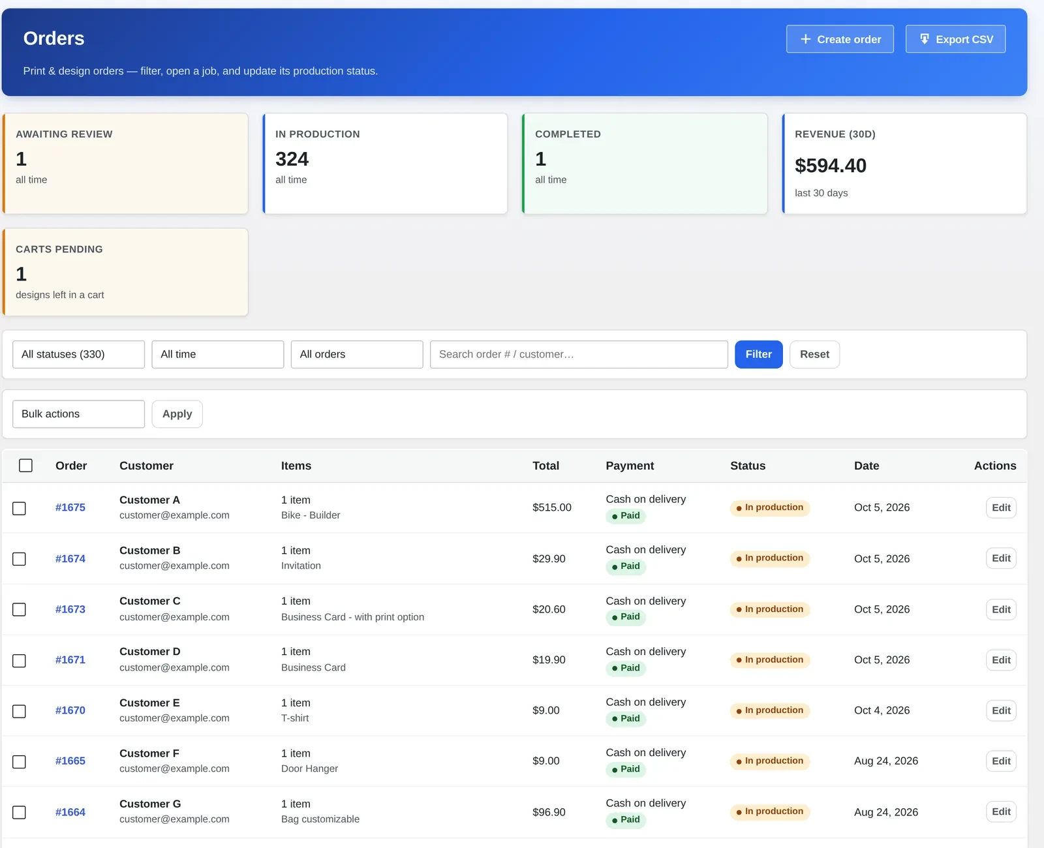The image size is (1044, 848).
Task: Click the Carts Pending card
Action: [x=125, y=272]
